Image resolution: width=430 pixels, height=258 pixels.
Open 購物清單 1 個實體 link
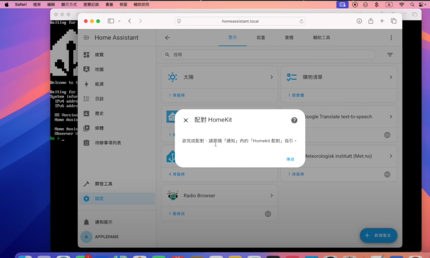296,95
